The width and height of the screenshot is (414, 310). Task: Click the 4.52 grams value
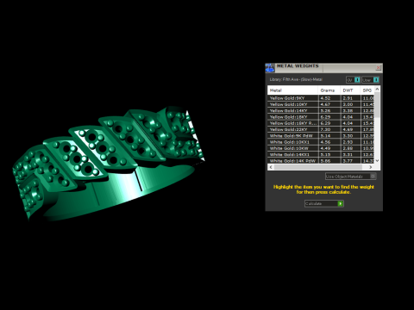pos(325,98)
